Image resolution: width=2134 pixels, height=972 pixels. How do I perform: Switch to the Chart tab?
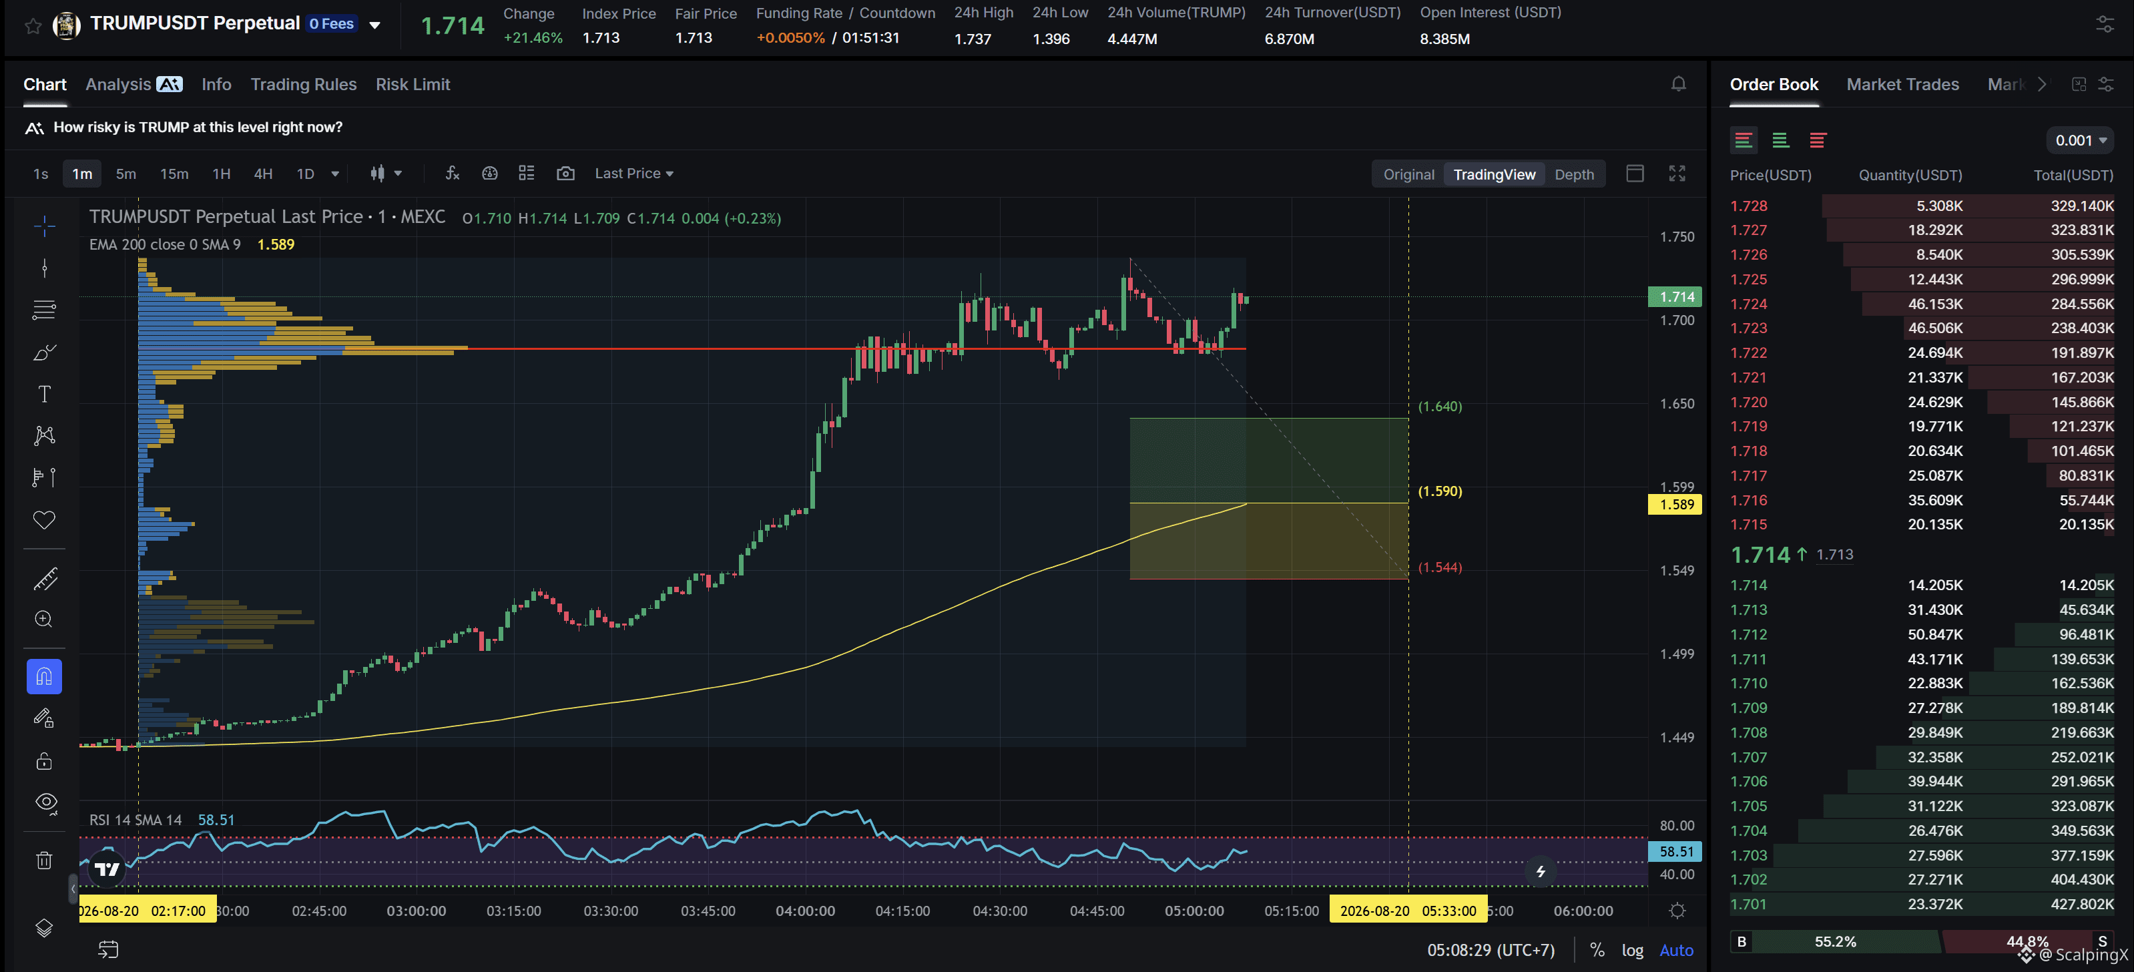pos(45,85)
